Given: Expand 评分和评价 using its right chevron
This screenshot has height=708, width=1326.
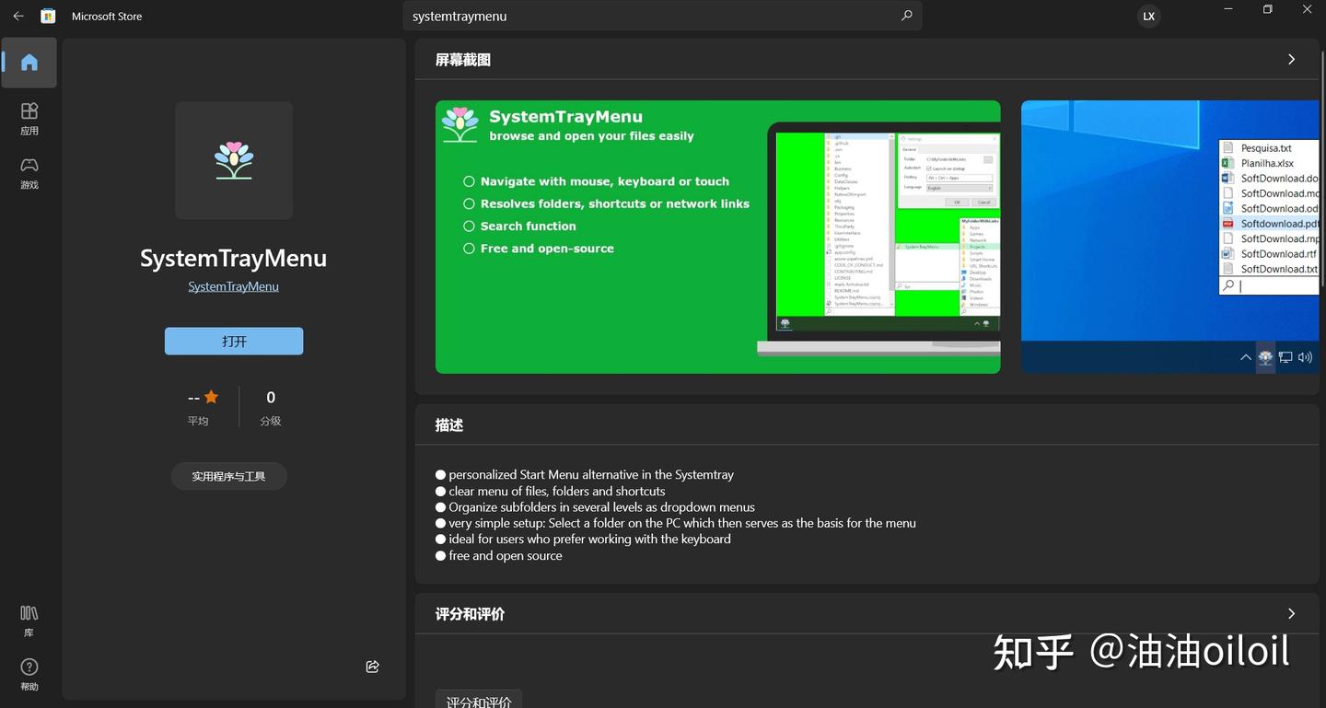Looking at the screenshot, I should coord(1291,613).
